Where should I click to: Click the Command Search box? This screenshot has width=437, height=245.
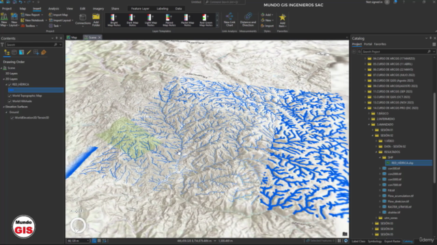click(x=225, y=2)
